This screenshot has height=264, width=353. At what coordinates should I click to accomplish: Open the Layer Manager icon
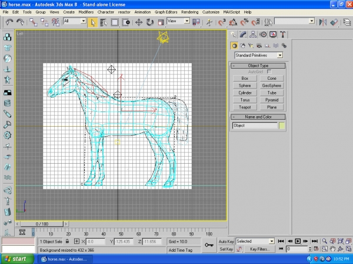click(347, 22)
